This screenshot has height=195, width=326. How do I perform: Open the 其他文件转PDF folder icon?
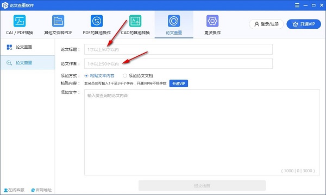pos(58,21)
